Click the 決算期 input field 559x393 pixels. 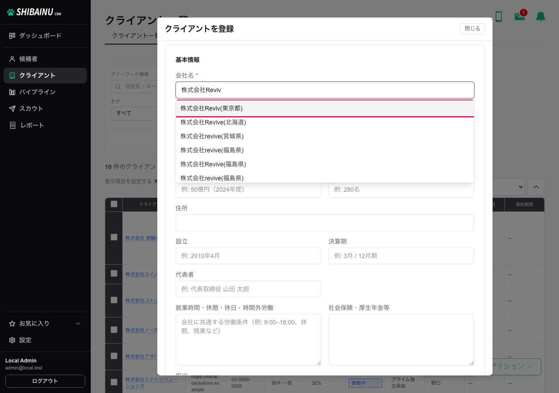(x=401, y=256)
